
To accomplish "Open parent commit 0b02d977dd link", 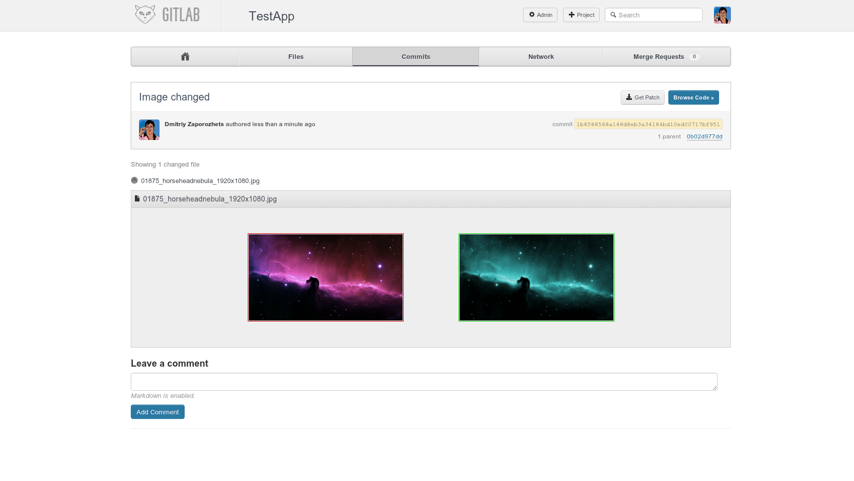I will click(704, 136).
